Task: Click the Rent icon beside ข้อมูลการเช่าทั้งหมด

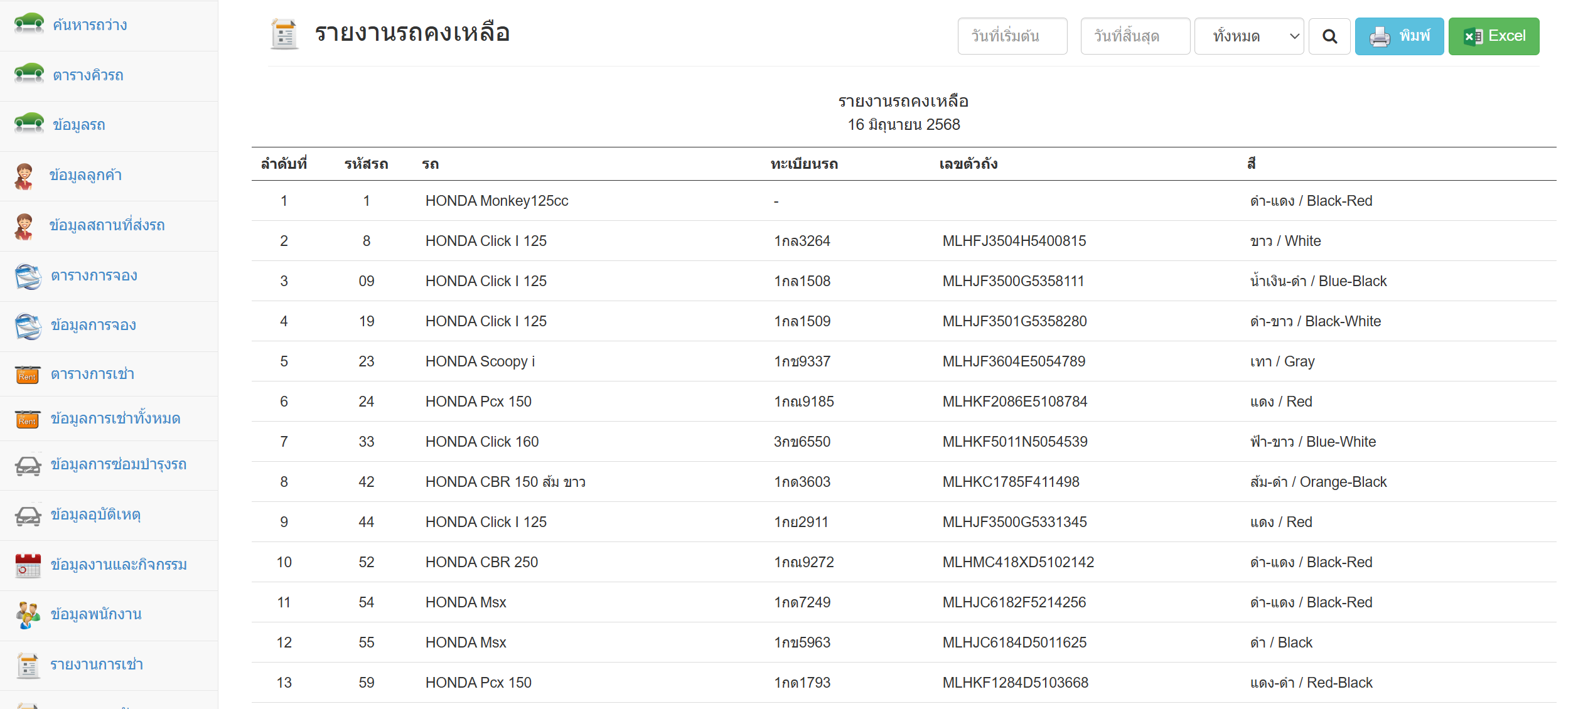Action: pyautogui.click(x=28, y=419)
